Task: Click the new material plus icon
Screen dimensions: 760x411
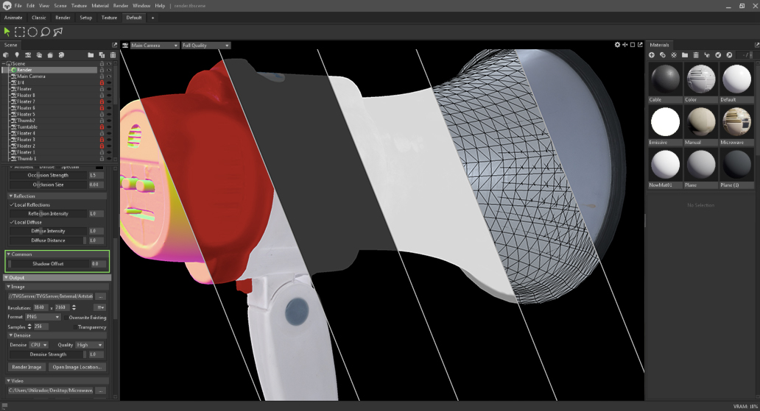Action: (651, 55)
